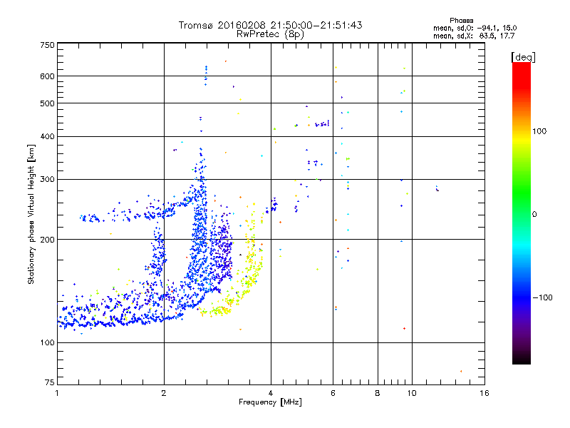Click the 'Phases' heading text

(x=461, y=21)
